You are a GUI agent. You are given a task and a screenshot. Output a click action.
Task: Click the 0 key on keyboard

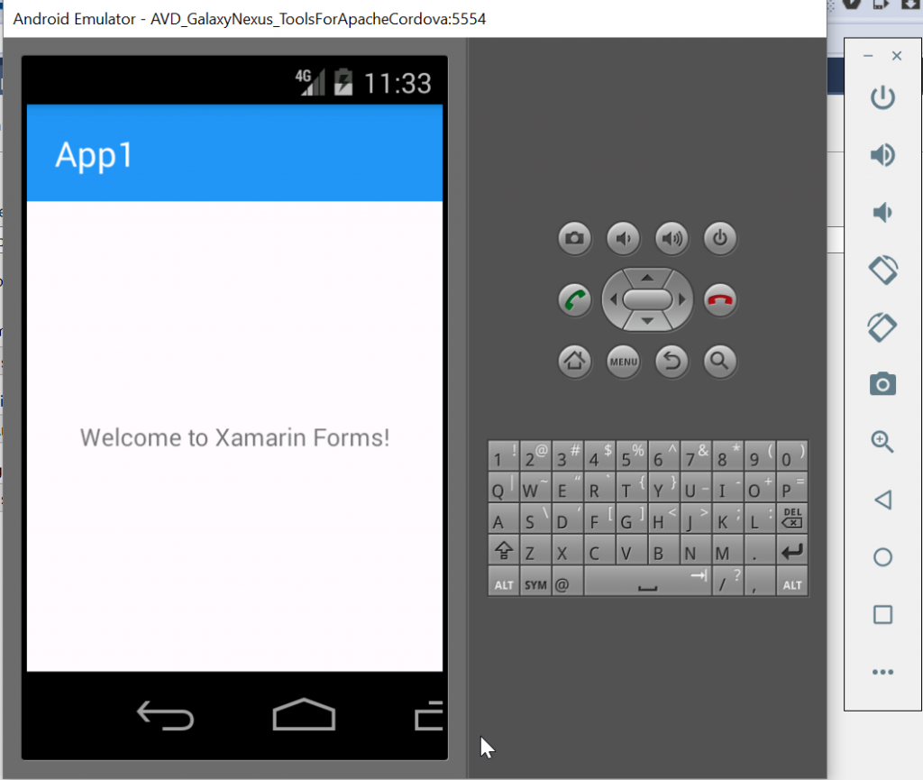[x=791, y=455]
